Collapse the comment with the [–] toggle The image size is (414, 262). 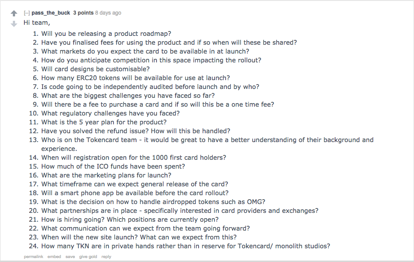(27, 13)
